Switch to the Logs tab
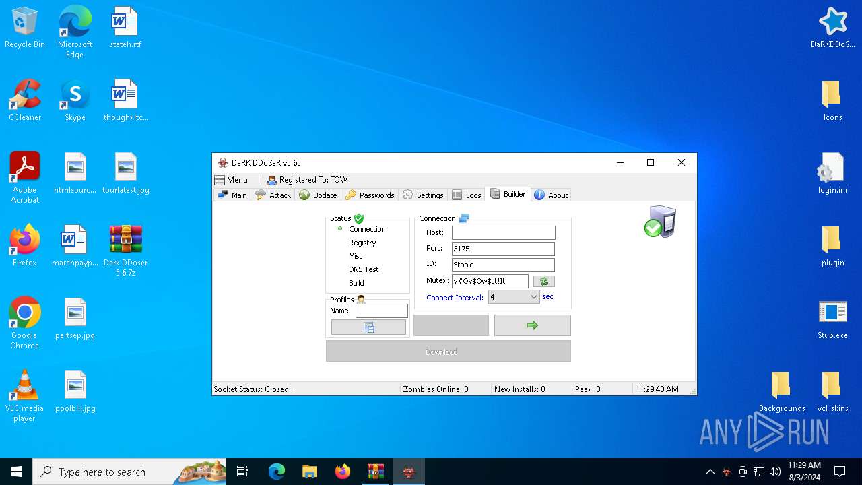 (x=467, y=195)
